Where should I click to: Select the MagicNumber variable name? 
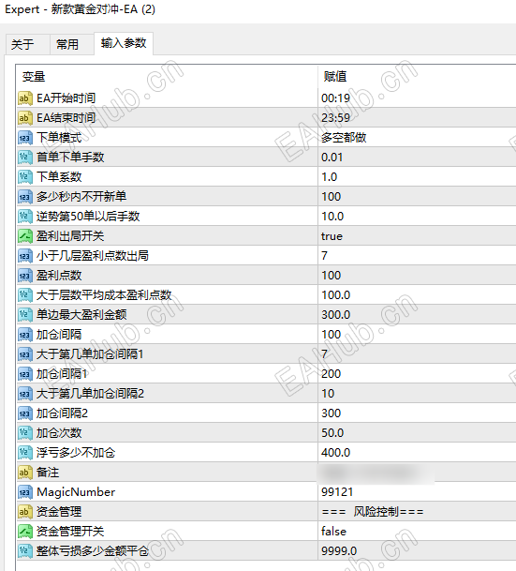click(x=76, y=492)
